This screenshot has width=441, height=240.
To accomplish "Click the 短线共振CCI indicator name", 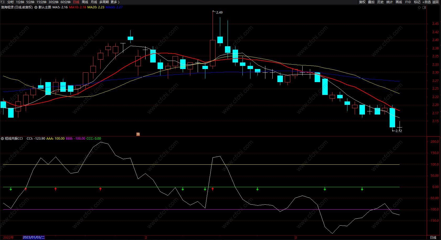I will (14, 139).
